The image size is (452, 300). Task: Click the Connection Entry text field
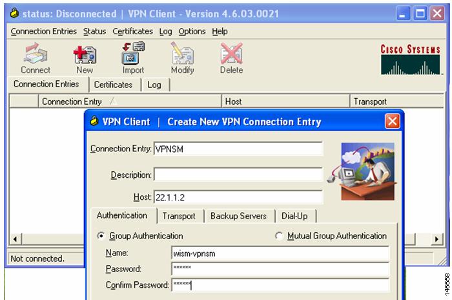(x=238, y=149)
